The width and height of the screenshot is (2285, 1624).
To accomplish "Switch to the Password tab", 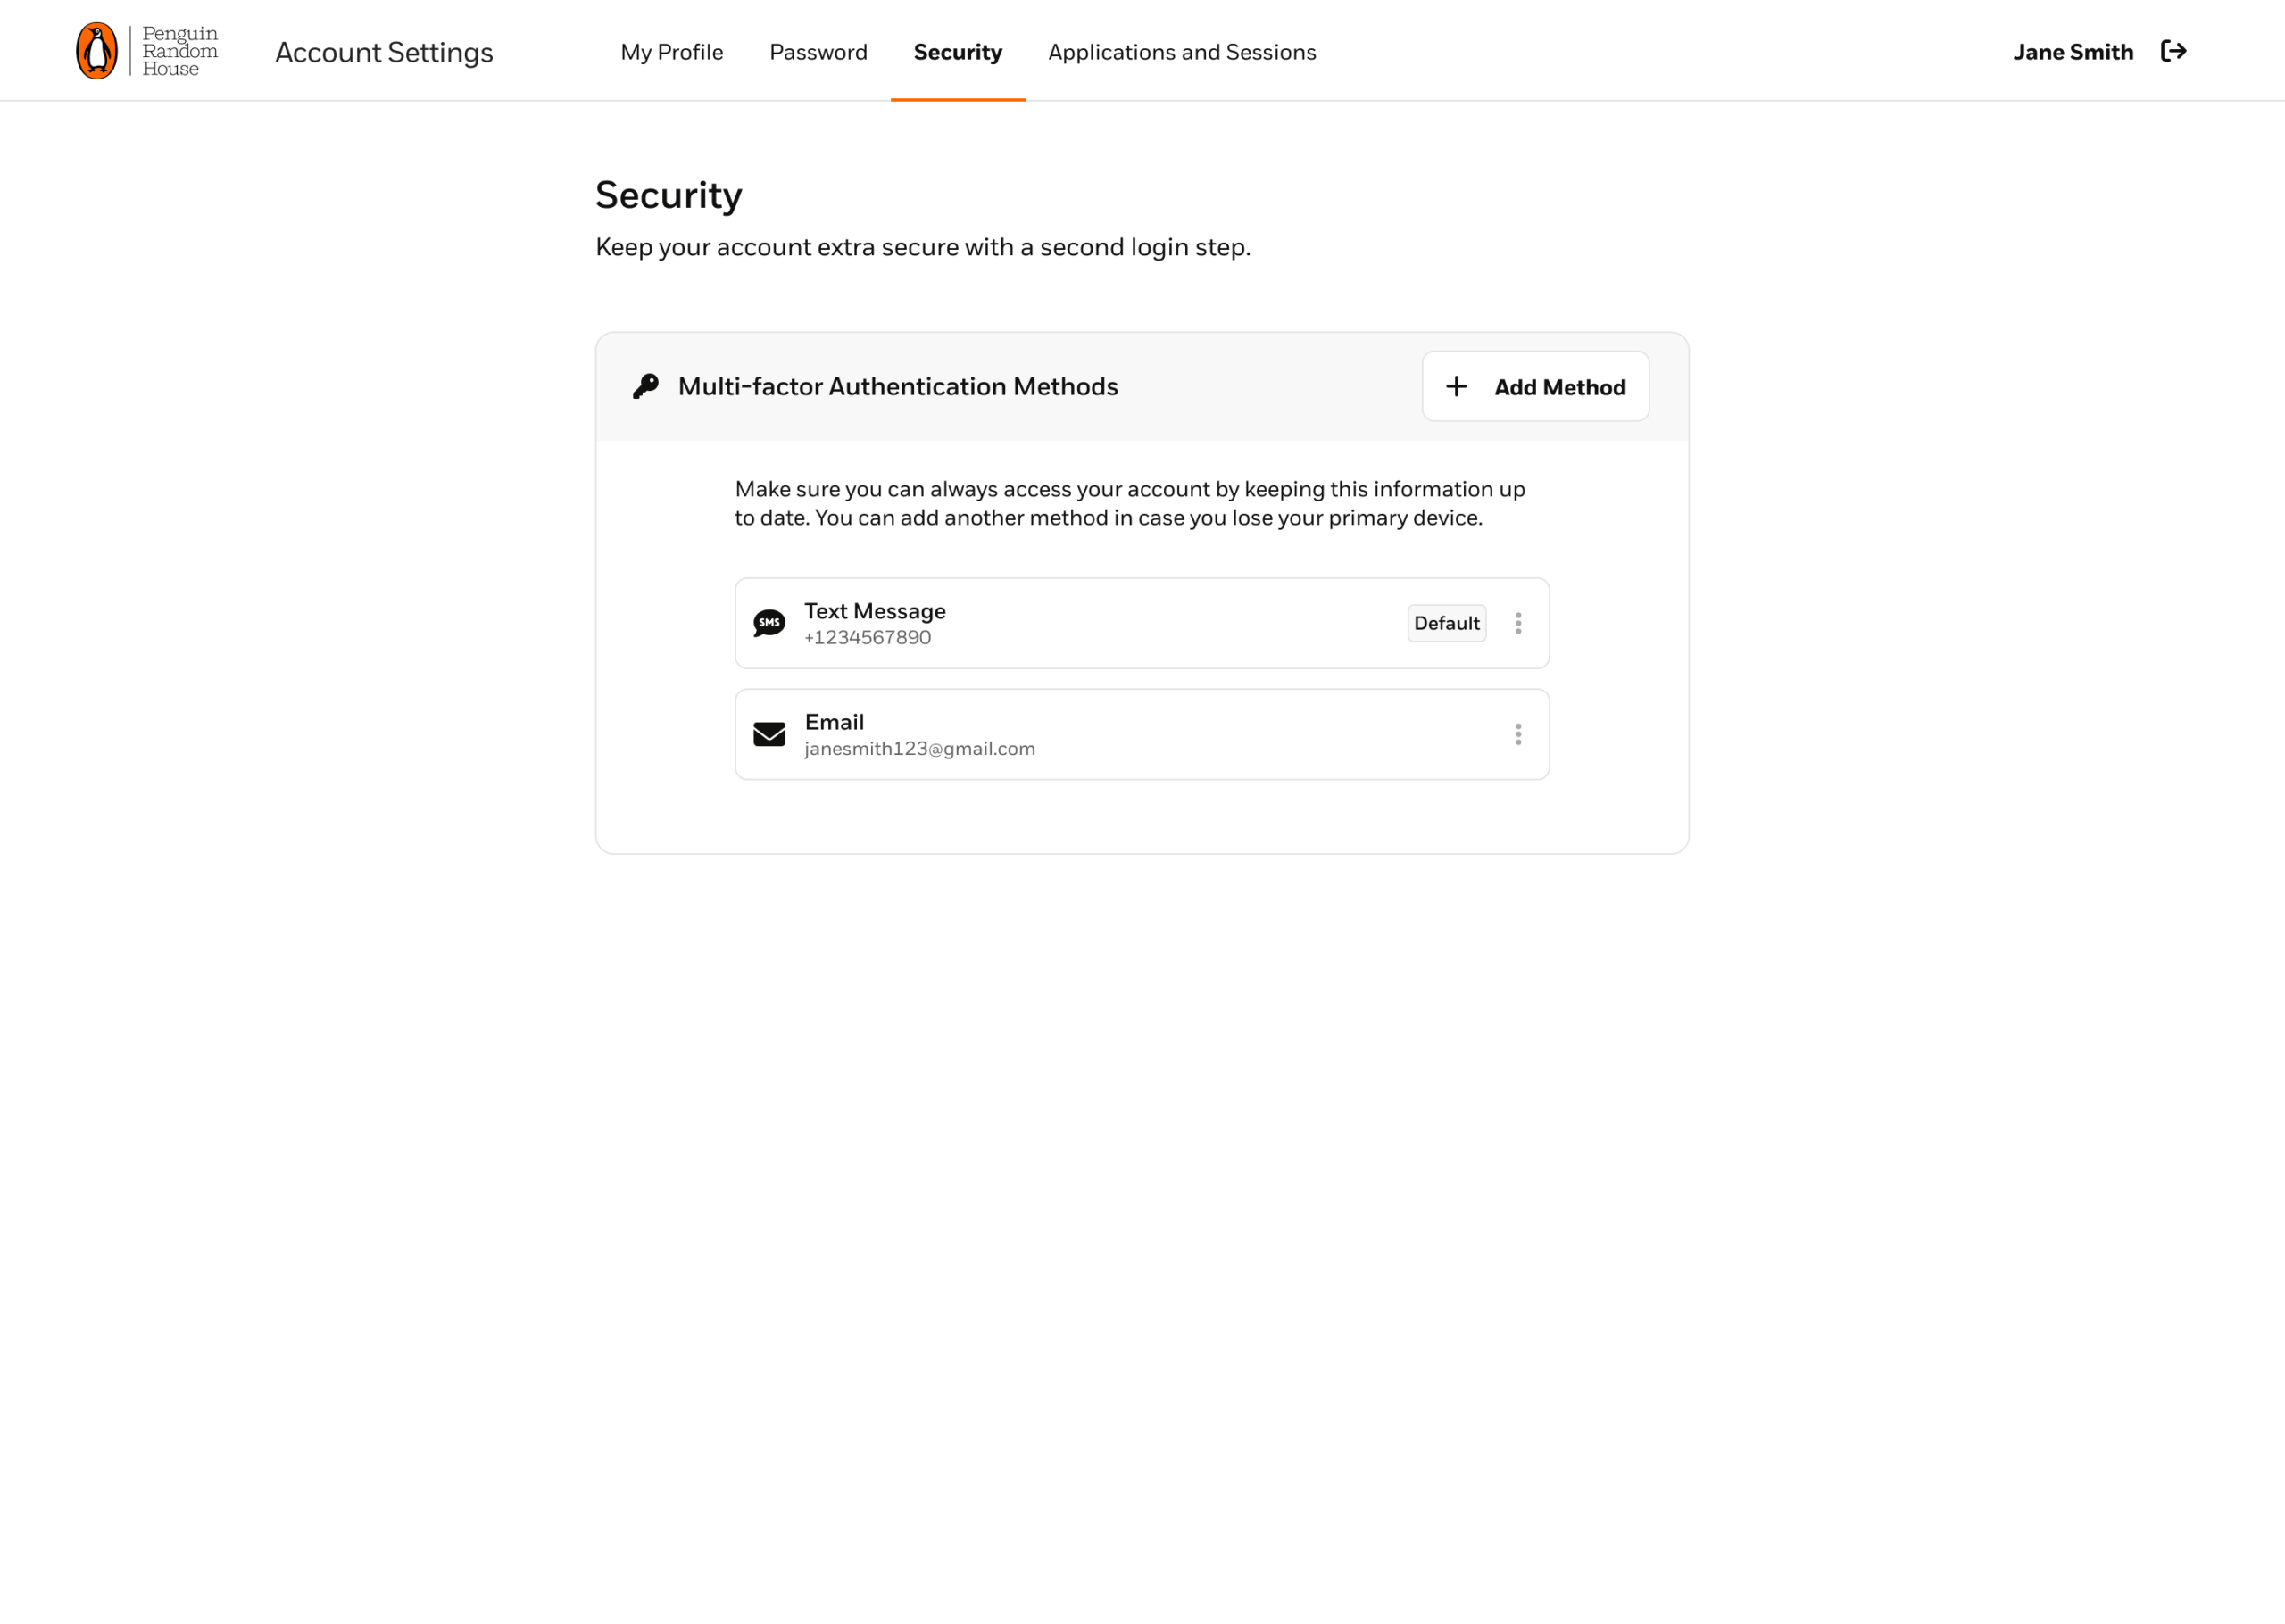I will pos(818,52).
